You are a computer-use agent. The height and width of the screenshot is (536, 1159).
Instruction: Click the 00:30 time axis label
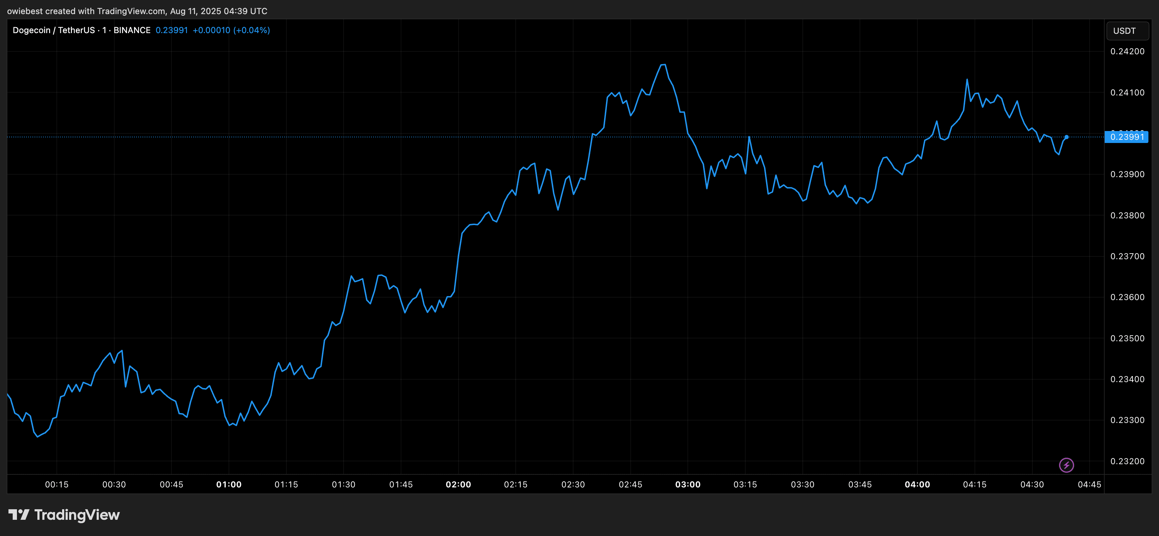coord(114,484)
